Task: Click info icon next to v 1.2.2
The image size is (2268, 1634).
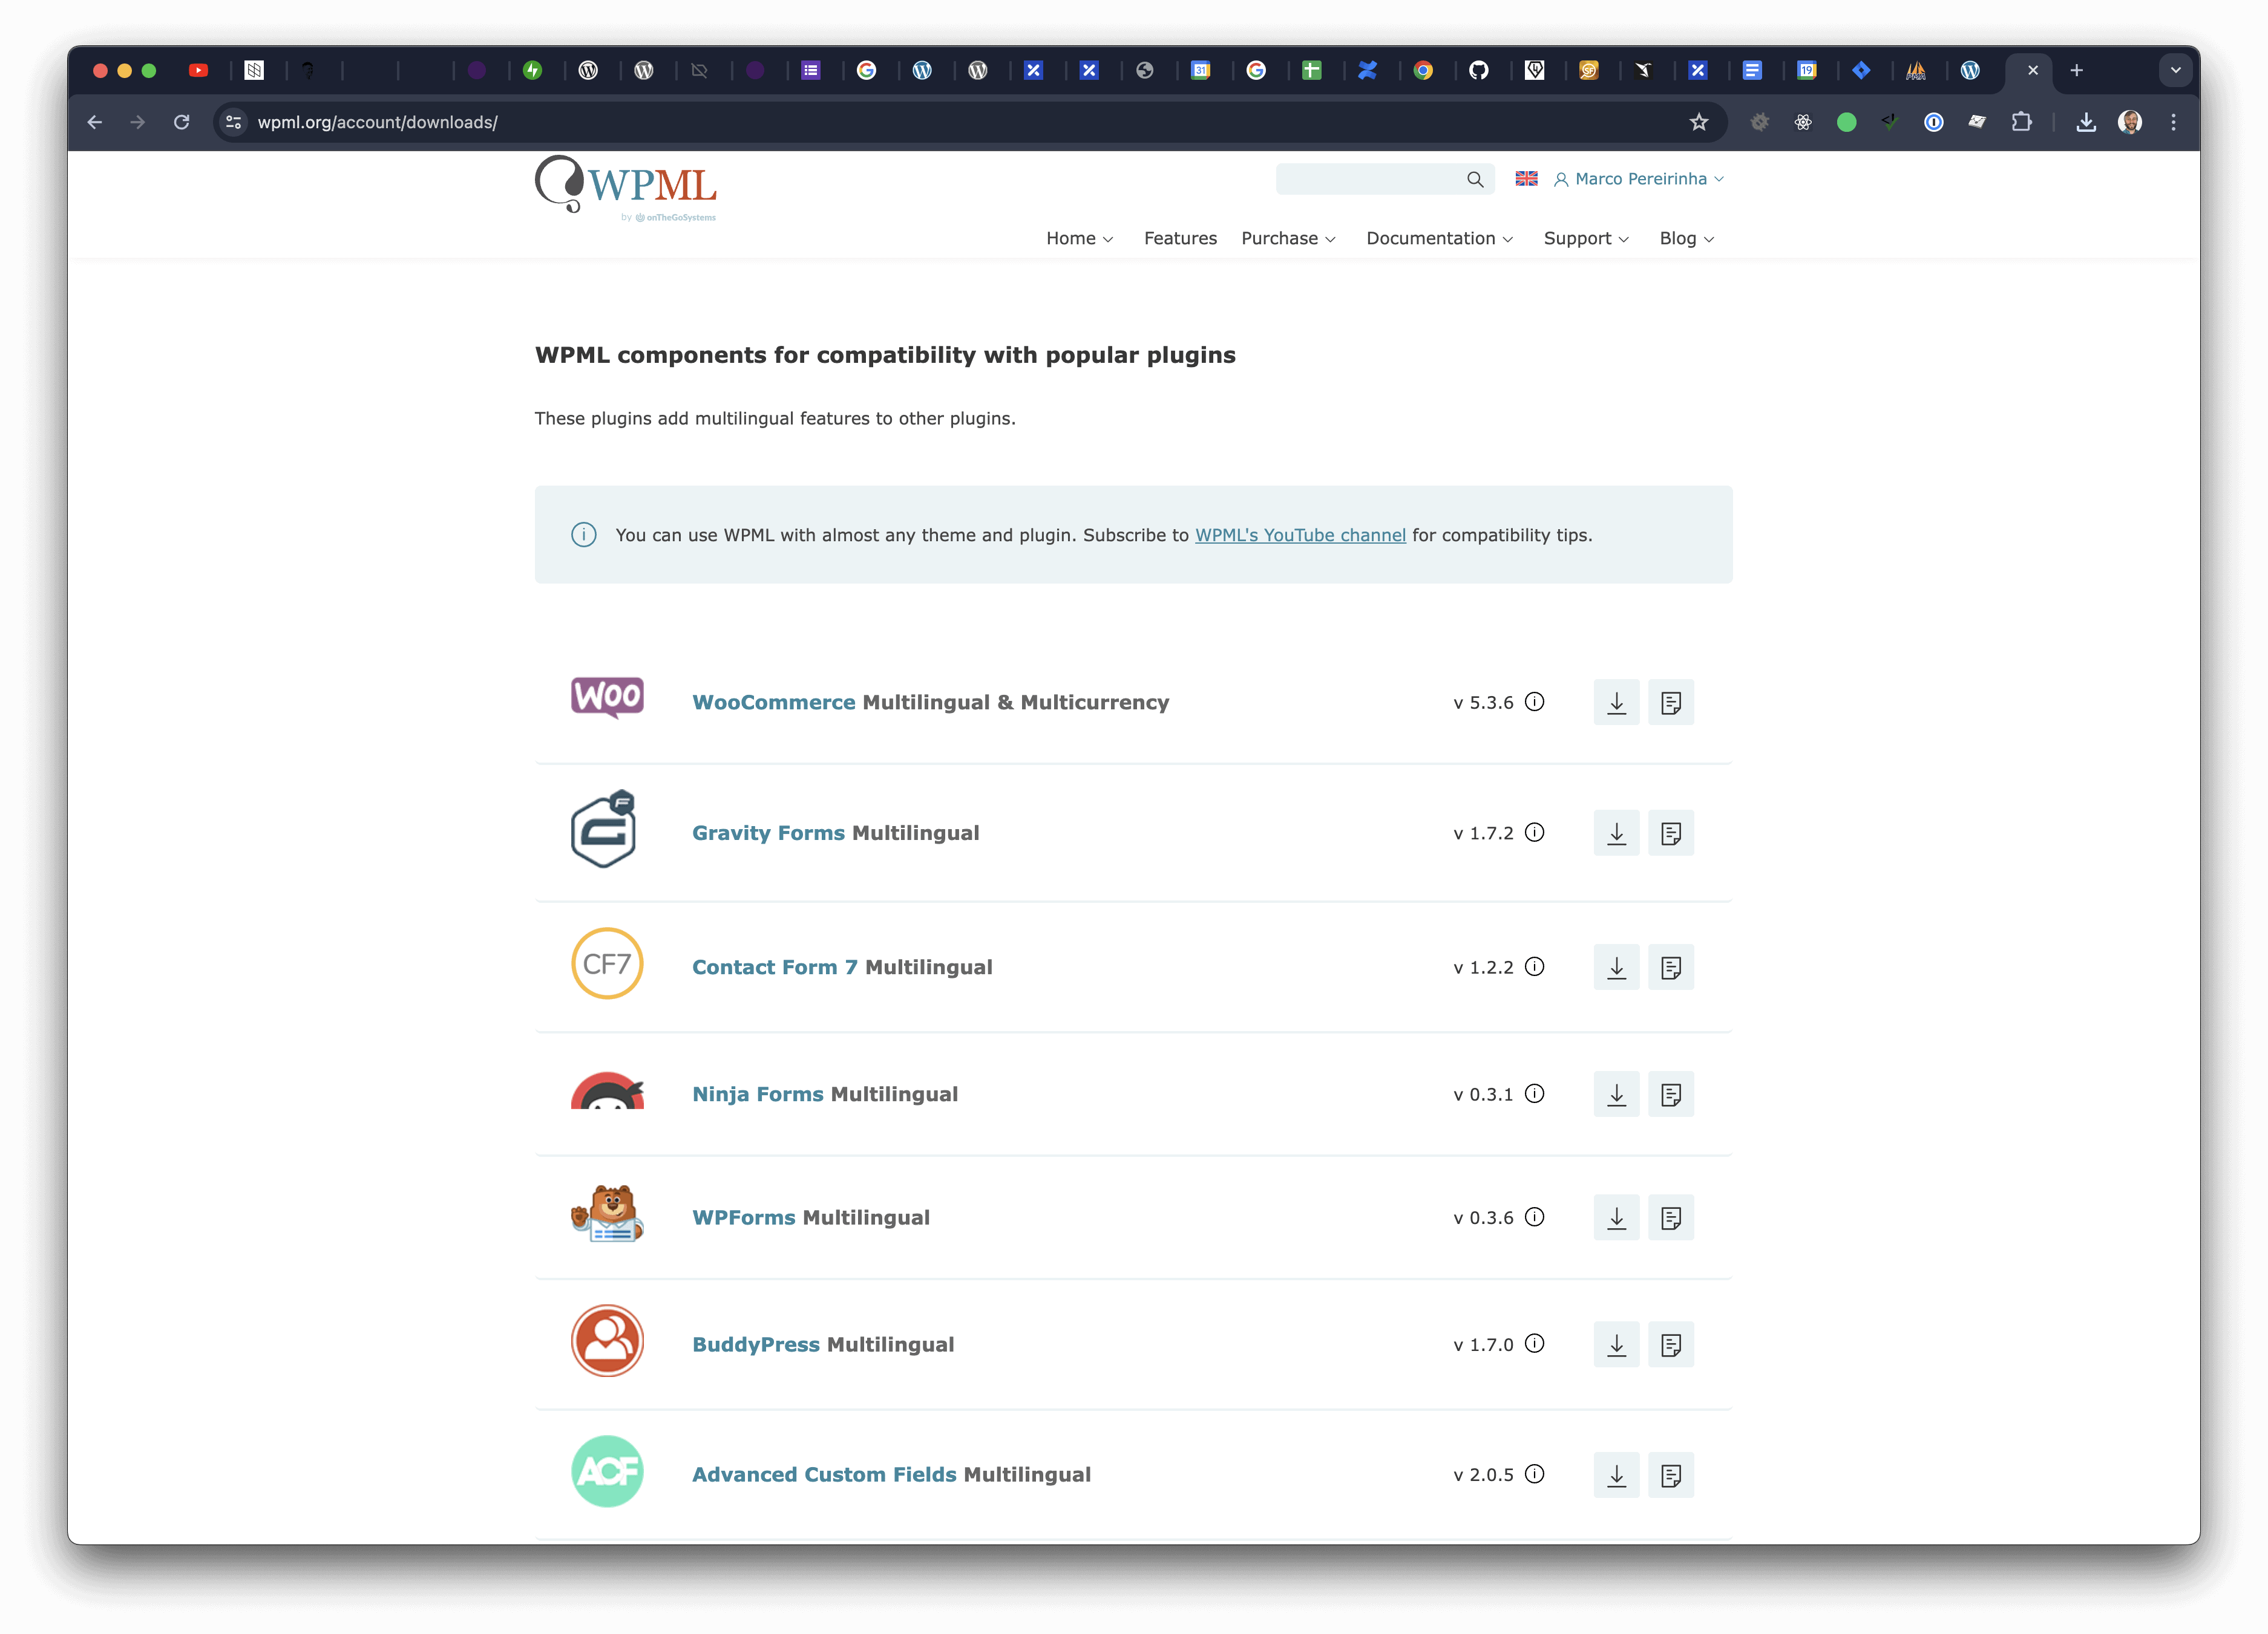Action: 1534,966
